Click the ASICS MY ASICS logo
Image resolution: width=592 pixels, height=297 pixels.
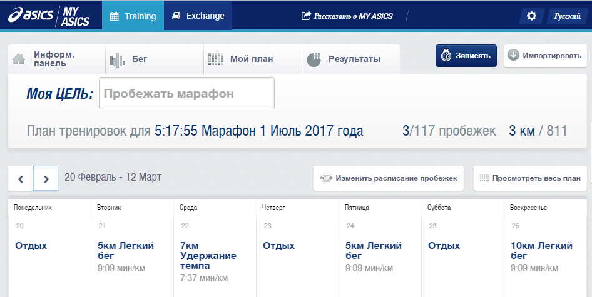48,16
